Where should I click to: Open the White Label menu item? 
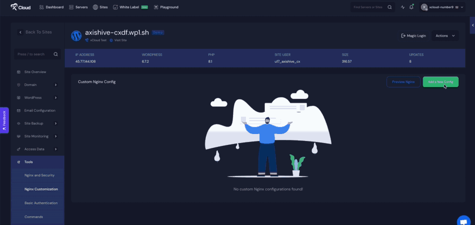131,7
